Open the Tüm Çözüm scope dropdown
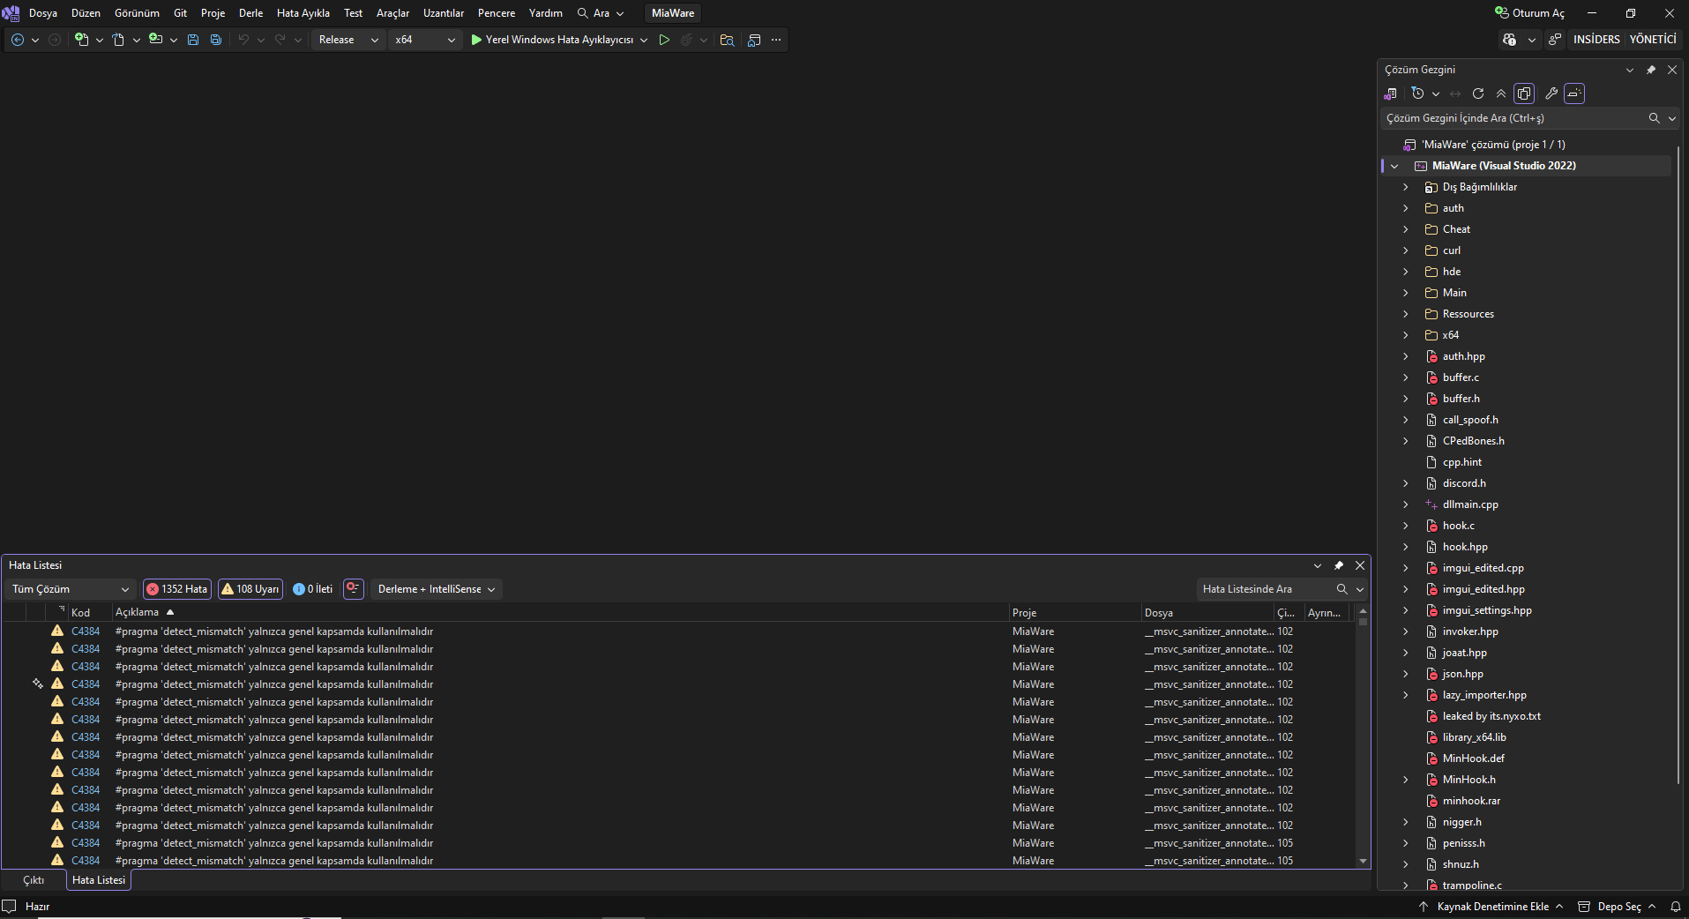 pyautogui.click(x=71, y=589)
